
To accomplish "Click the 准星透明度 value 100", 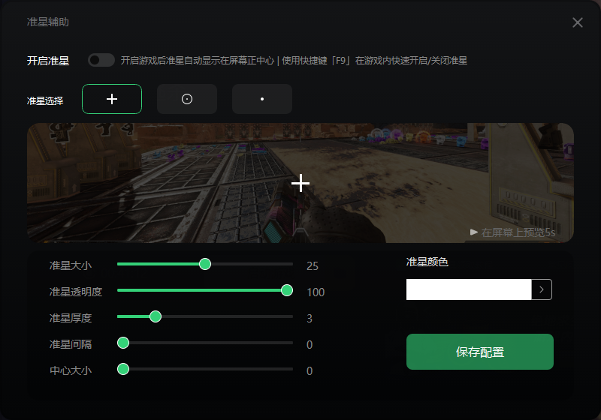I will pos(316,292).
